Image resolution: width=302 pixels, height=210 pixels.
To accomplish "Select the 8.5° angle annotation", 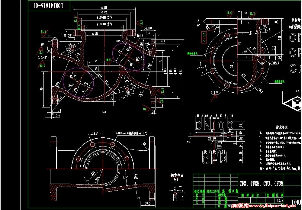I will pyautogui.click(x=125, y=177).
